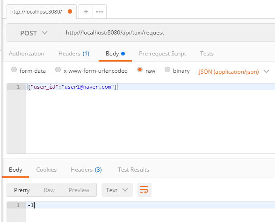This screenshot has height=222, width=275.
Task: Click the "user_id" key in request body
Action: coord(44,87)
